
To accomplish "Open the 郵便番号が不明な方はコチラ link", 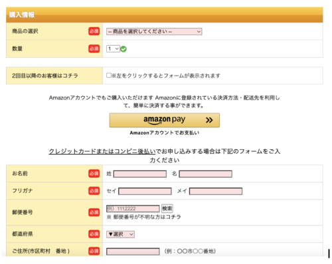I will (x=147, y=217).
